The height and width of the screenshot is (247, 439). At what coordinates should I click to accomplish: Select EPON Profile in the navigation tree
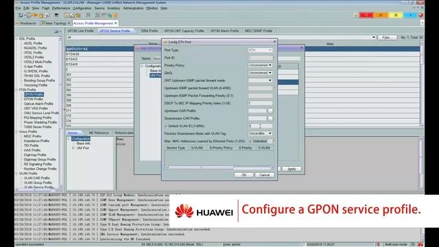(34, 99)
